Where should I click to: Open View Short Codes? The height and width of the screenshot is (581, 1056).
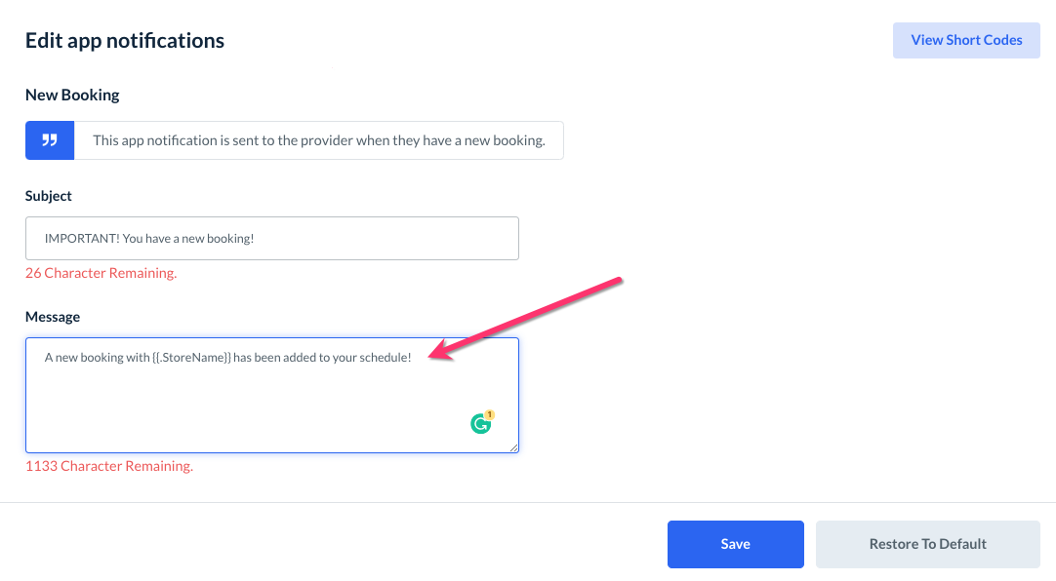coord(966,40)
